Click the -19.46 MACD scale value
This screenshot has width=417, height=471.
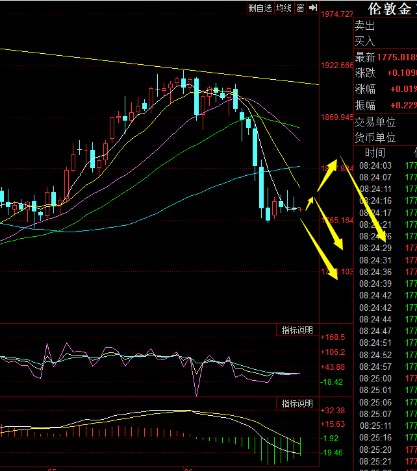point(332,452)
